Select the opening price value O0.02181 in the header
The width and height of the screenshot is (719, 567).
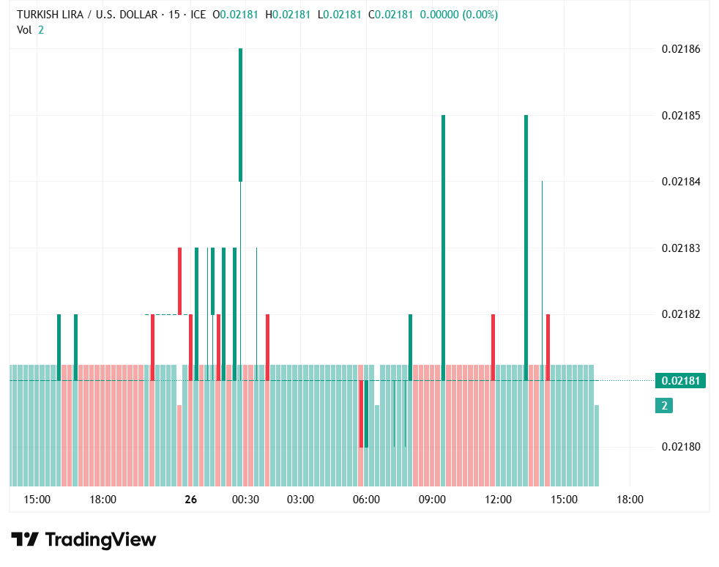236,15
